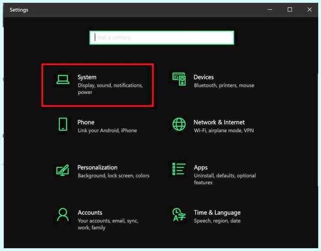Click "Wi-Fi, airplane mode, VPN" description
This screenshot has width=321, height=251.
pyautogui.click(x=224, y=130)
